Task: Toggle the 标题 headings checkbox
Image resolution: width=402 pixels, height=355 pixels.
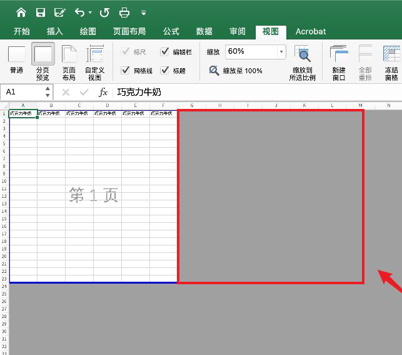Action: click(164, 70)
